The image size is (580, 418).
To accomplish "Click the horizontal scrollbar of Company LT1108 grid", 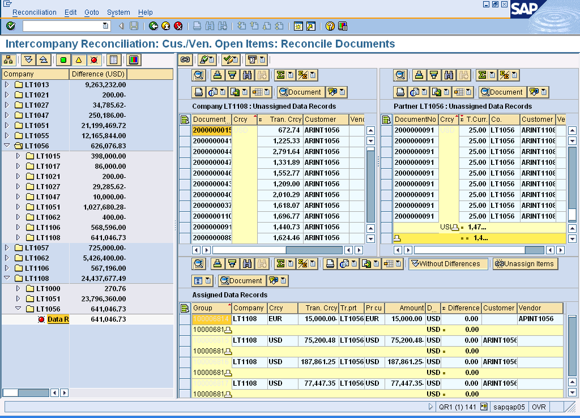I will click(x=278, y=250).
